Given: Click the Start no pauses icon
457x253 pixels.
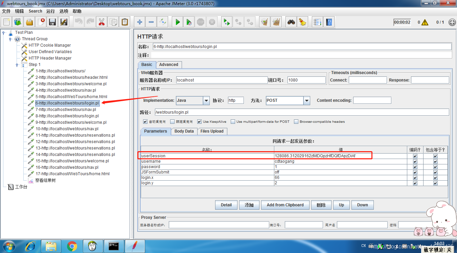Looking at the screenshot, I should (x=189, y=22).
